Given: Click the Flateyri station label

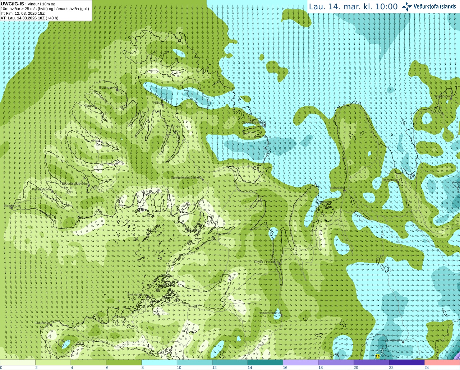Looking at the screenshot, I should point(90,106).
